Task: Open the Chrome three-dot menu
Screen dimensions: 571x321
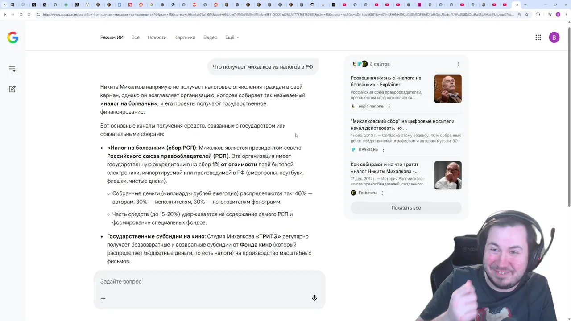Action: pyautogui.click(x=566, y=14)
